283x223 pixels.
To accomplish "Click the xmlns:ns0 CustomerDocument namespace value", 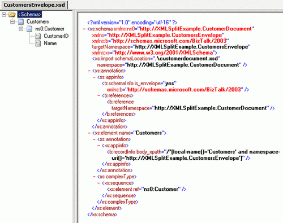I will pyautogui.click(x=195, y=29).
